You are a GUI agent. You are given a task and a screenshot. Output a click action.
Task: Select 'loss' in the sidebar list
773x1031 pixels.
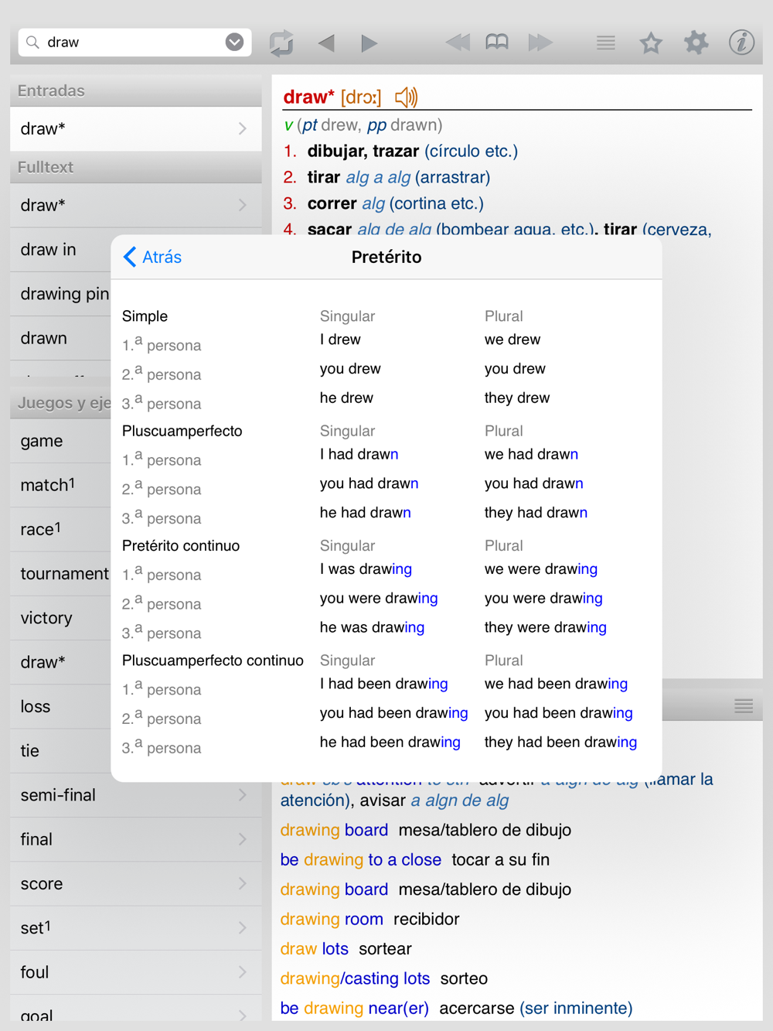point(60,706)
